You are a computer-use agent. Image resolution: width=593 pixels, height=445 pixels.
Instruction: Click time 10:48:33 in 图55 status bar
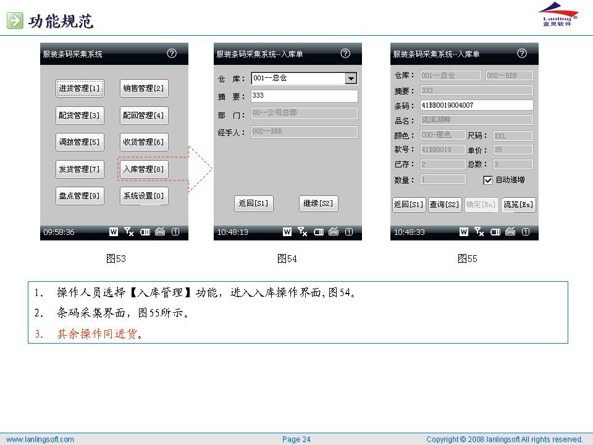tap(409, 232)
